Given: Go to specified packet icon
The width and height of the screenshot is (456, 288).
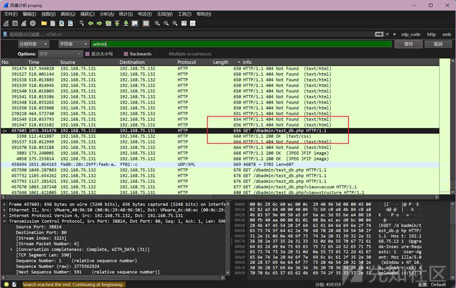Looking at the screenshot, I should coord(108,23).
